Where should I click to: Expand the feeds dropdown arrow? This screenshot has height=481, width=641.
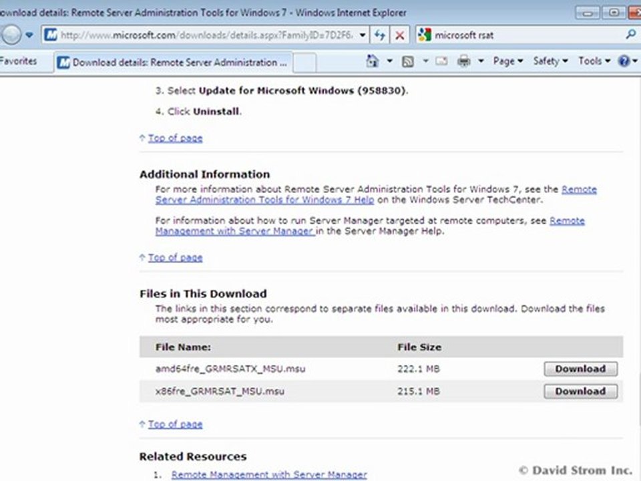tap(425, 61)
